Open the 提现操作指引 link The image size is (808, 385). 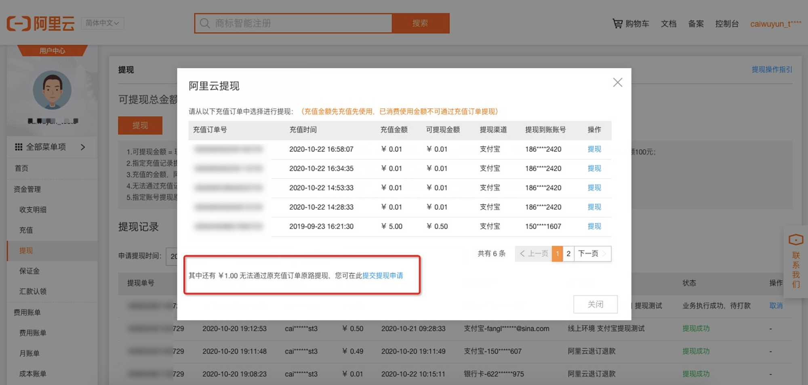(772, 69)
